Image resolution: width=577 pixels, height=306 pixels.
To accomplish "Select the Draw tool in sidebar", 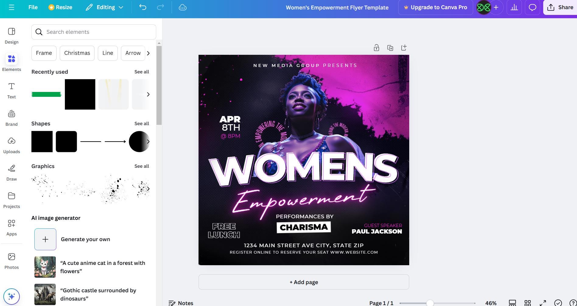I will click(12, 172).
